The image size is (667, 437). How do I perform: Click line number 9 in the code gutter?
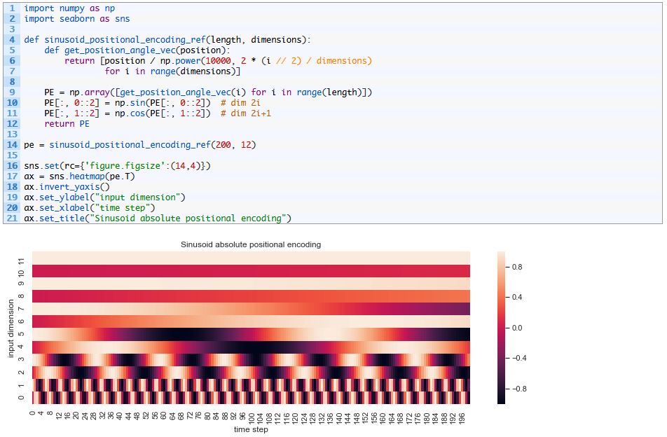click(x=12, y=92)
